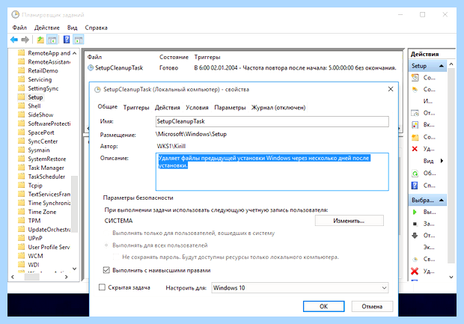Click the Actions pane scroll down arrow

tap(451, 277)
